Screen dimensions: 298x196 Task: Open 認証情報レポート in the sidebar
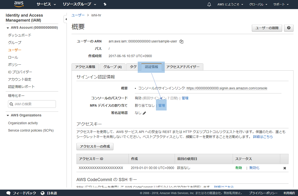point(21,87)
